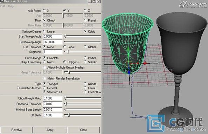This screenshot has height=134, width=208.
Task: Set Use Tolerance to Global
Action: (x=85, y=47)
